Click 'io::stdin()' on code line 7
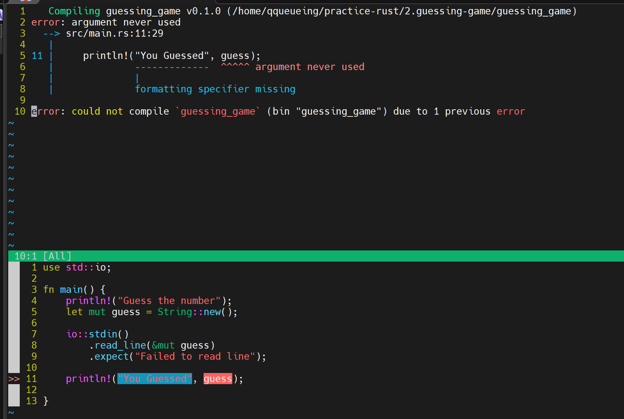 pyautogui.click(x=97, y=334)
